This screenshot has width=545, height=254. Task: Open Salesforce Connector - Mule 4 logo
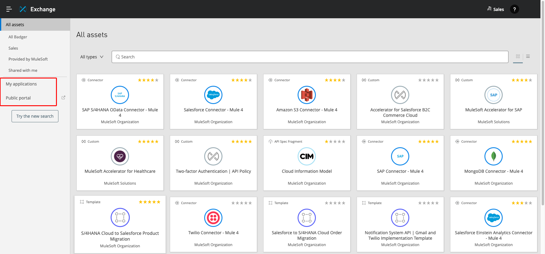coord(213,95)
